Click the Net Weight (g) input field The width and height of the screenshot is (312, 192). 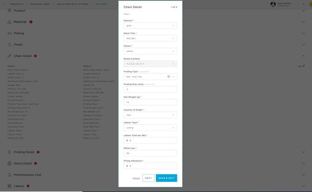point(150,102)
